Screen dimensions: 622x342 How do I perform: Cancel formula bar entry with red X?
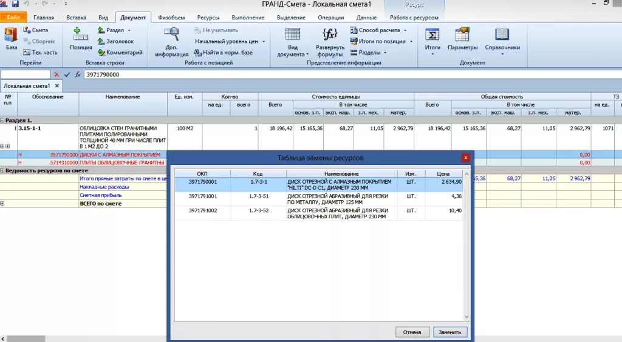click(x=56, y=75)
